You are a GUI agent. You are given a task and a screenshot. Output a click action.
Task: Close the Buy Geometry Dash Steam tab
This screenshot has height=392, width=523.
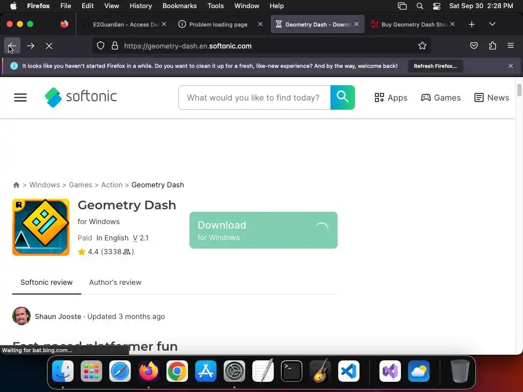pyautogui.click(x=453, y=24)
